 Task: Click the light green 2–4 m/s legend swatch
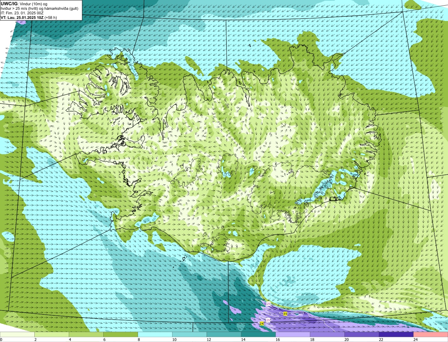click(51, 335)
